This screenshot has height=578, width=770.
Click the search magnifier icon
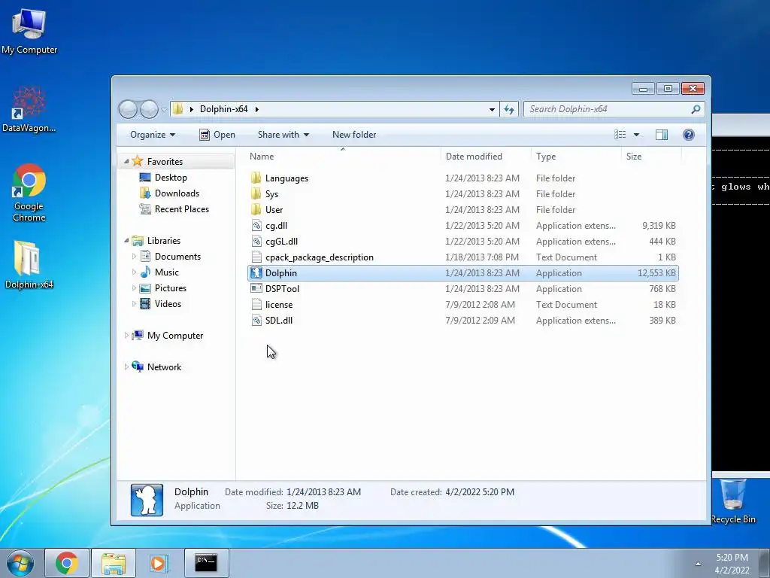[x=696, y=109]
